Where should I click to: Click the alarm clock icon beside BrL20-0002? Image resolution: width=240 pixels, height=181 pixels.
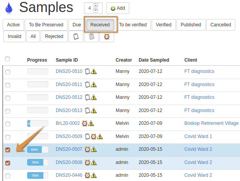pos(85,123)
